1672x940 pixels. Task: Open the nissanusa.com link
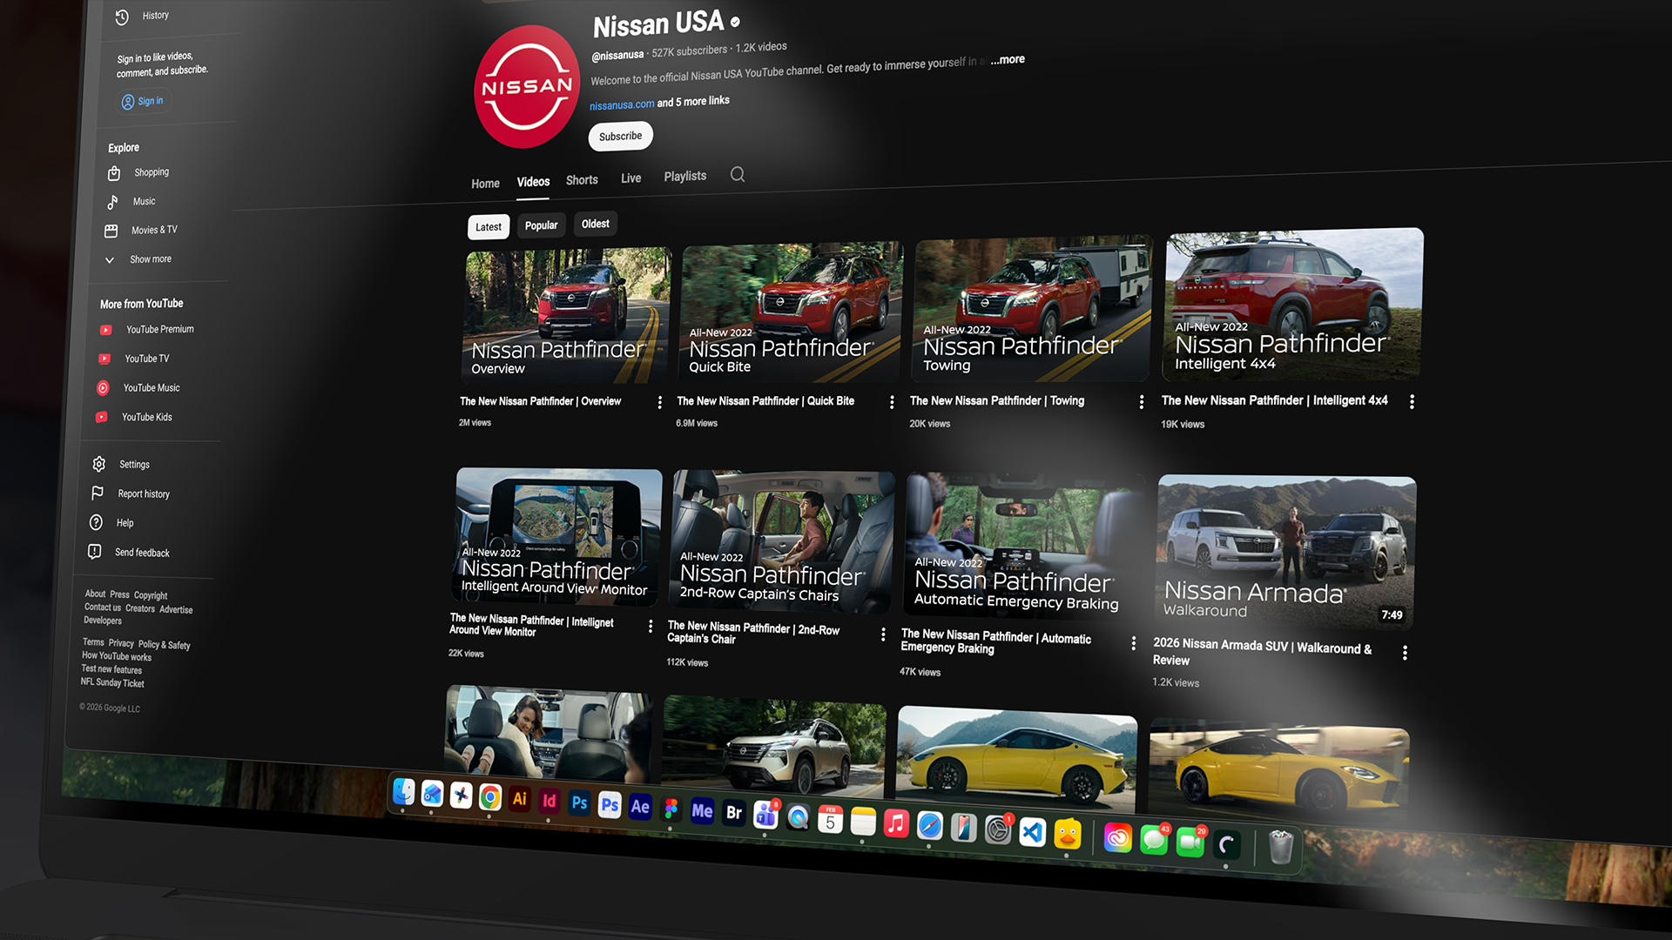[622, 104]
